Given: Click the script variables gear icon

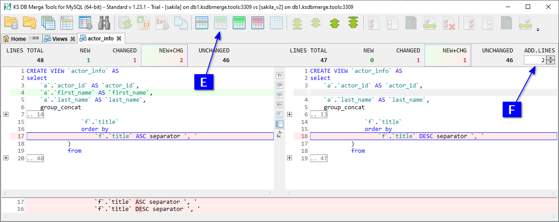Looking at the screenshot, I should click(x=162, y=23).
